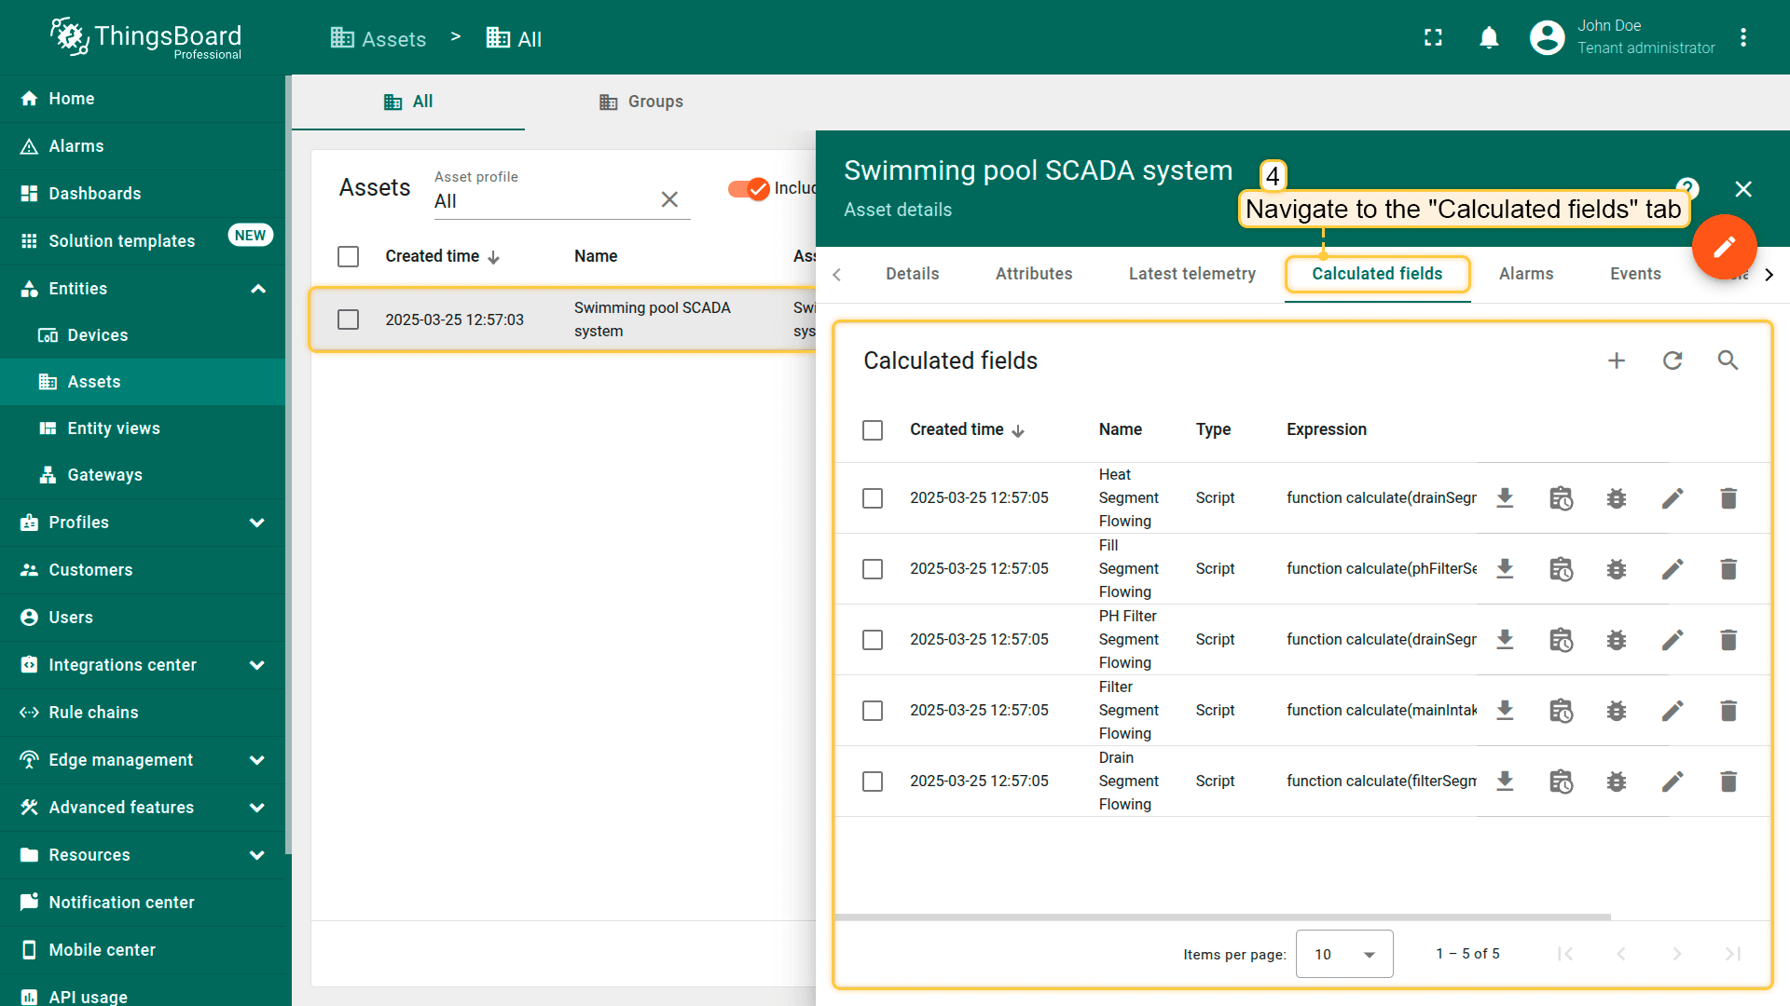The width and height of the screenshot is (1790, 1006).
Task: Check the Filter Segment Flowing row checkbox
Action: [x=873, y=711]
